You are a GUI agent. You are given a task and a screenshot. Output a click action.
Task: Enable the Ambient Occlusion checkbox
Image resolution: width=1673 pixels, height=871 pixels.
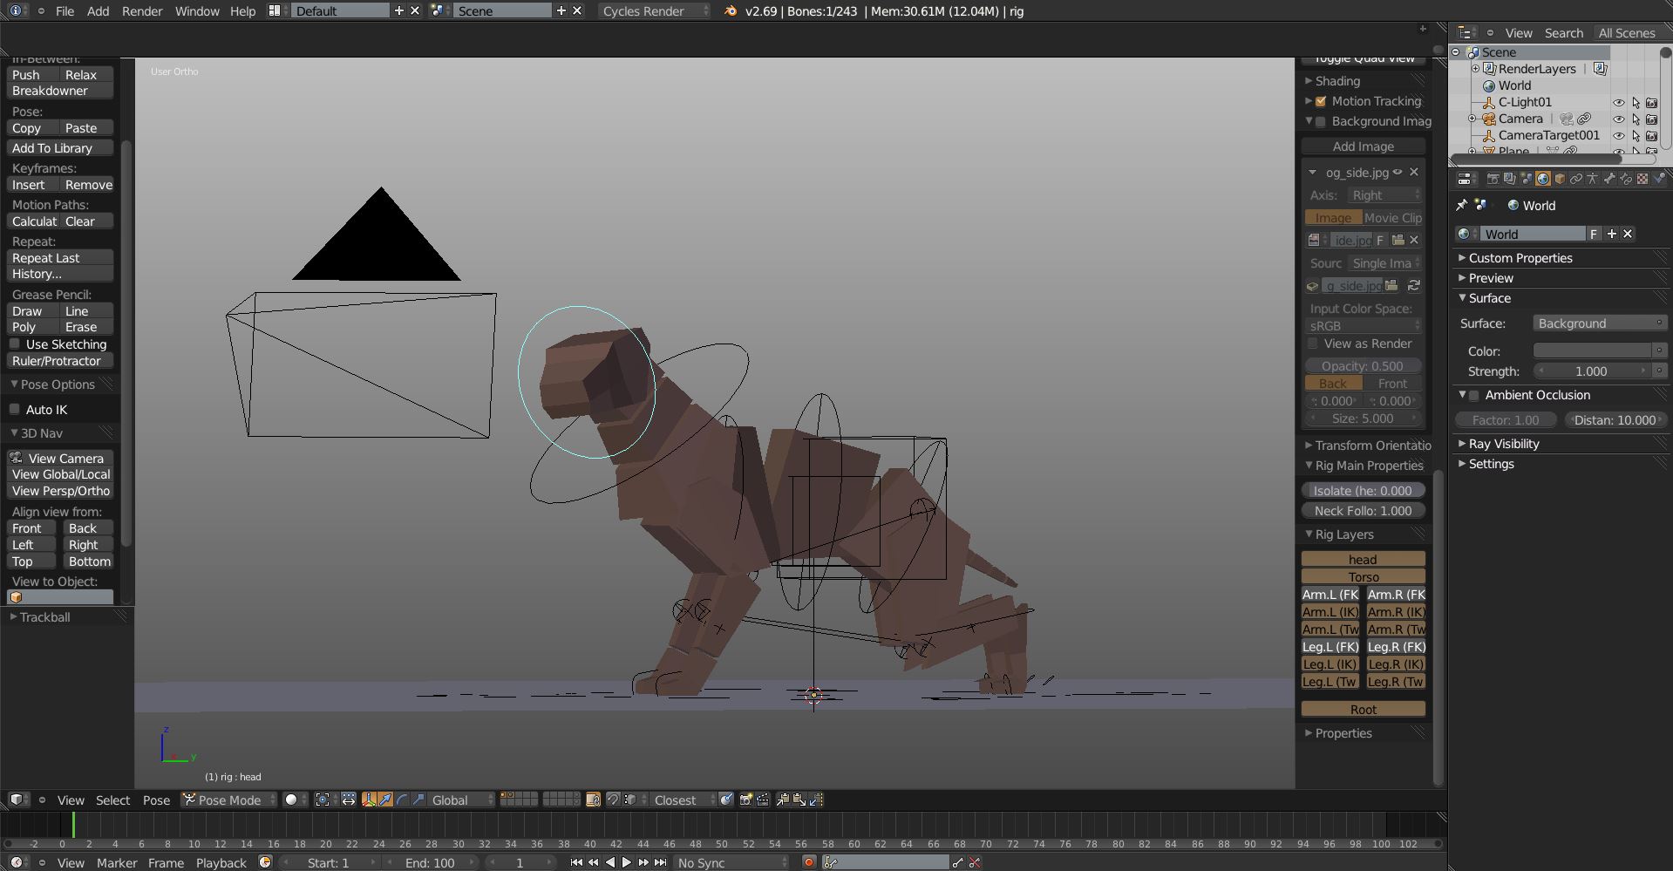1474,395
